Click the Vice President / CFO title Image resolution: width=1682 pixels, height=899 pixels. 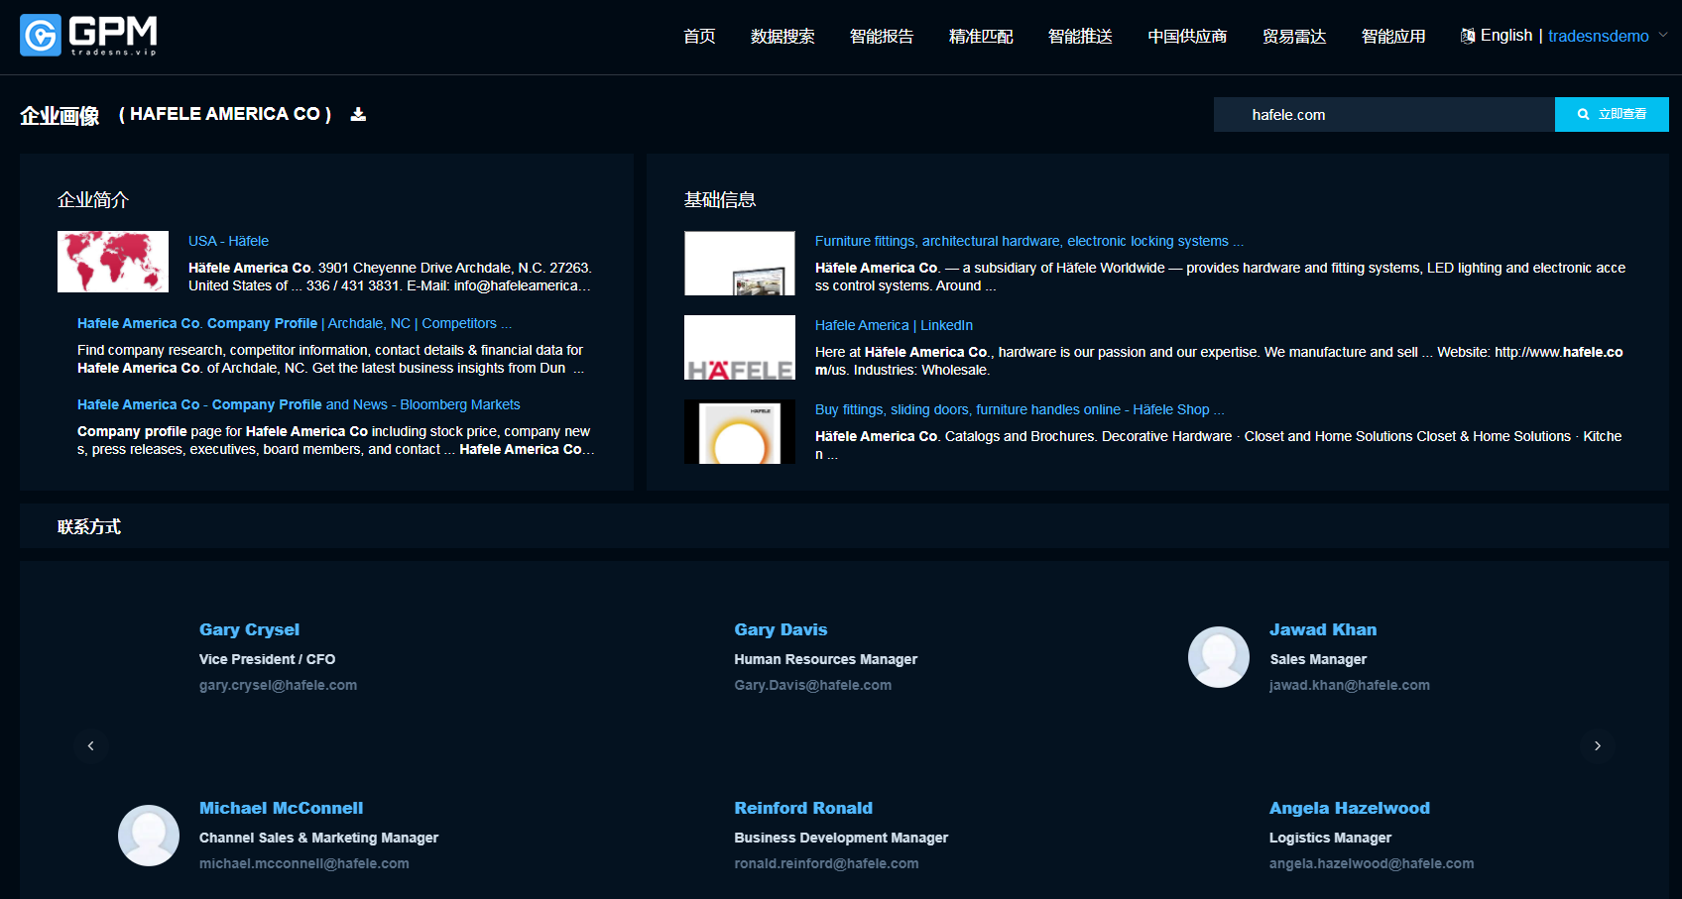point(267,659)
